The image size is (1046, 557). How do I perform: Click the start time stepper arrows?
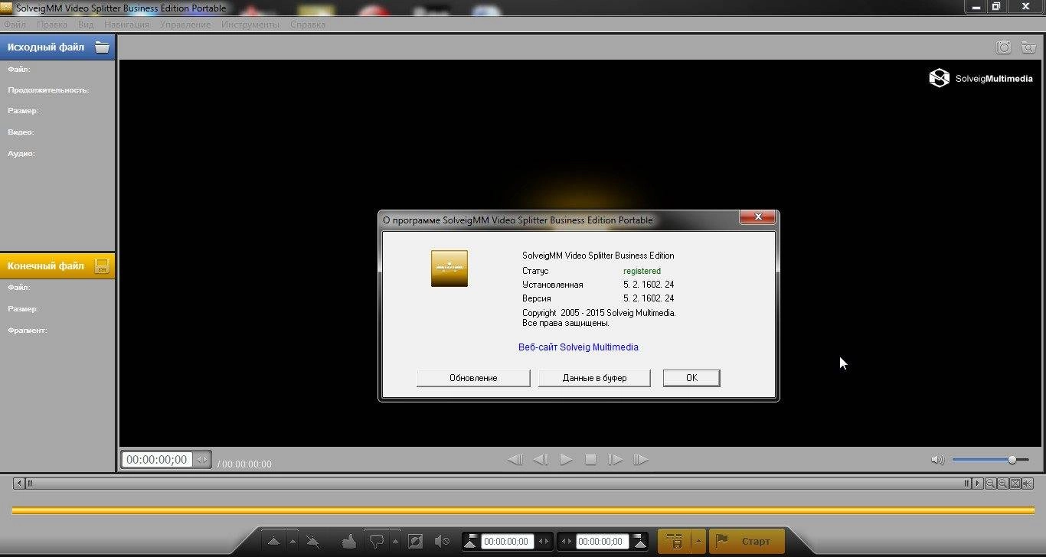click(544, 542)
